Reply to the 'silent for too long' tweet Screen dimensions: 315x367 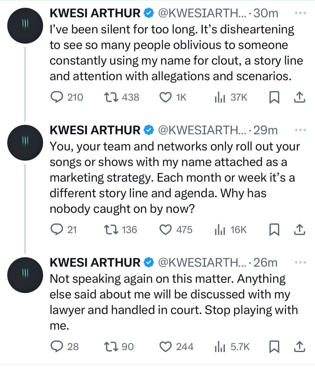56,98
